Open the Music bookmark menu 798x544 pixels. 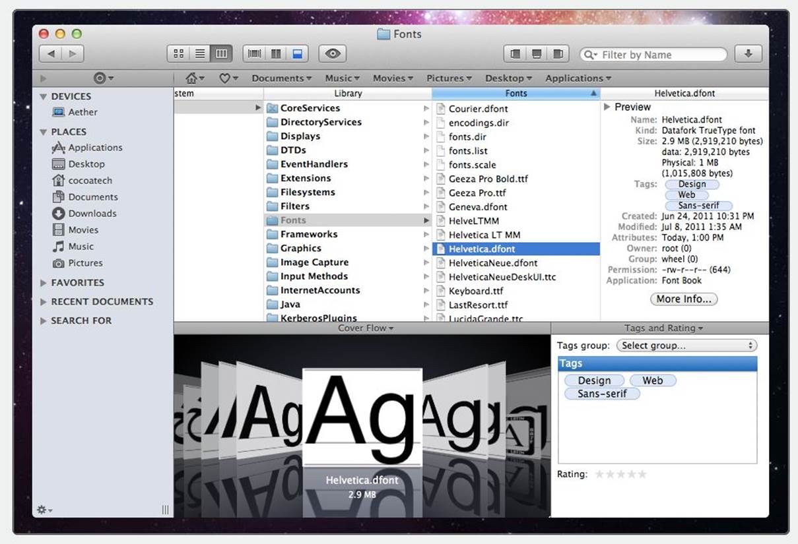click(x=343, y=78)
